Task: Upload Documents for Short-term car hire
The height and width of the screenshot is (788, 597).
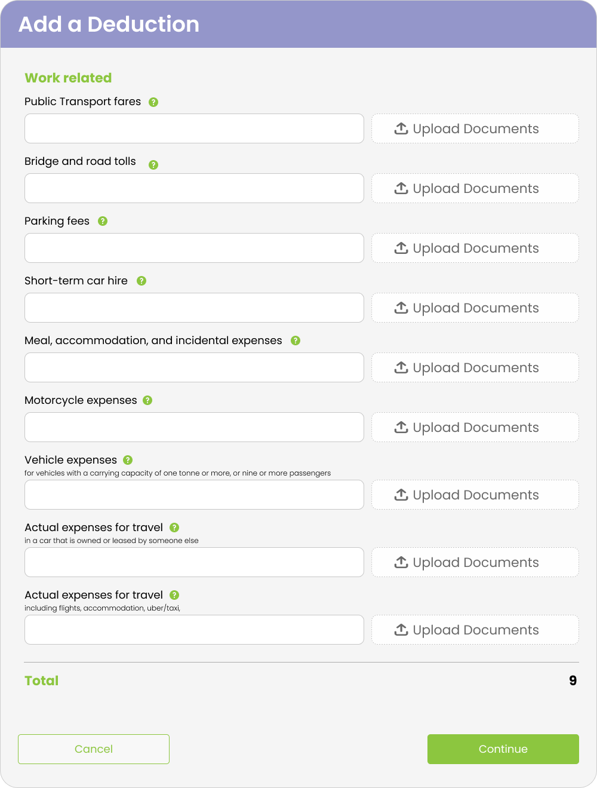Action: click(475, 308)
